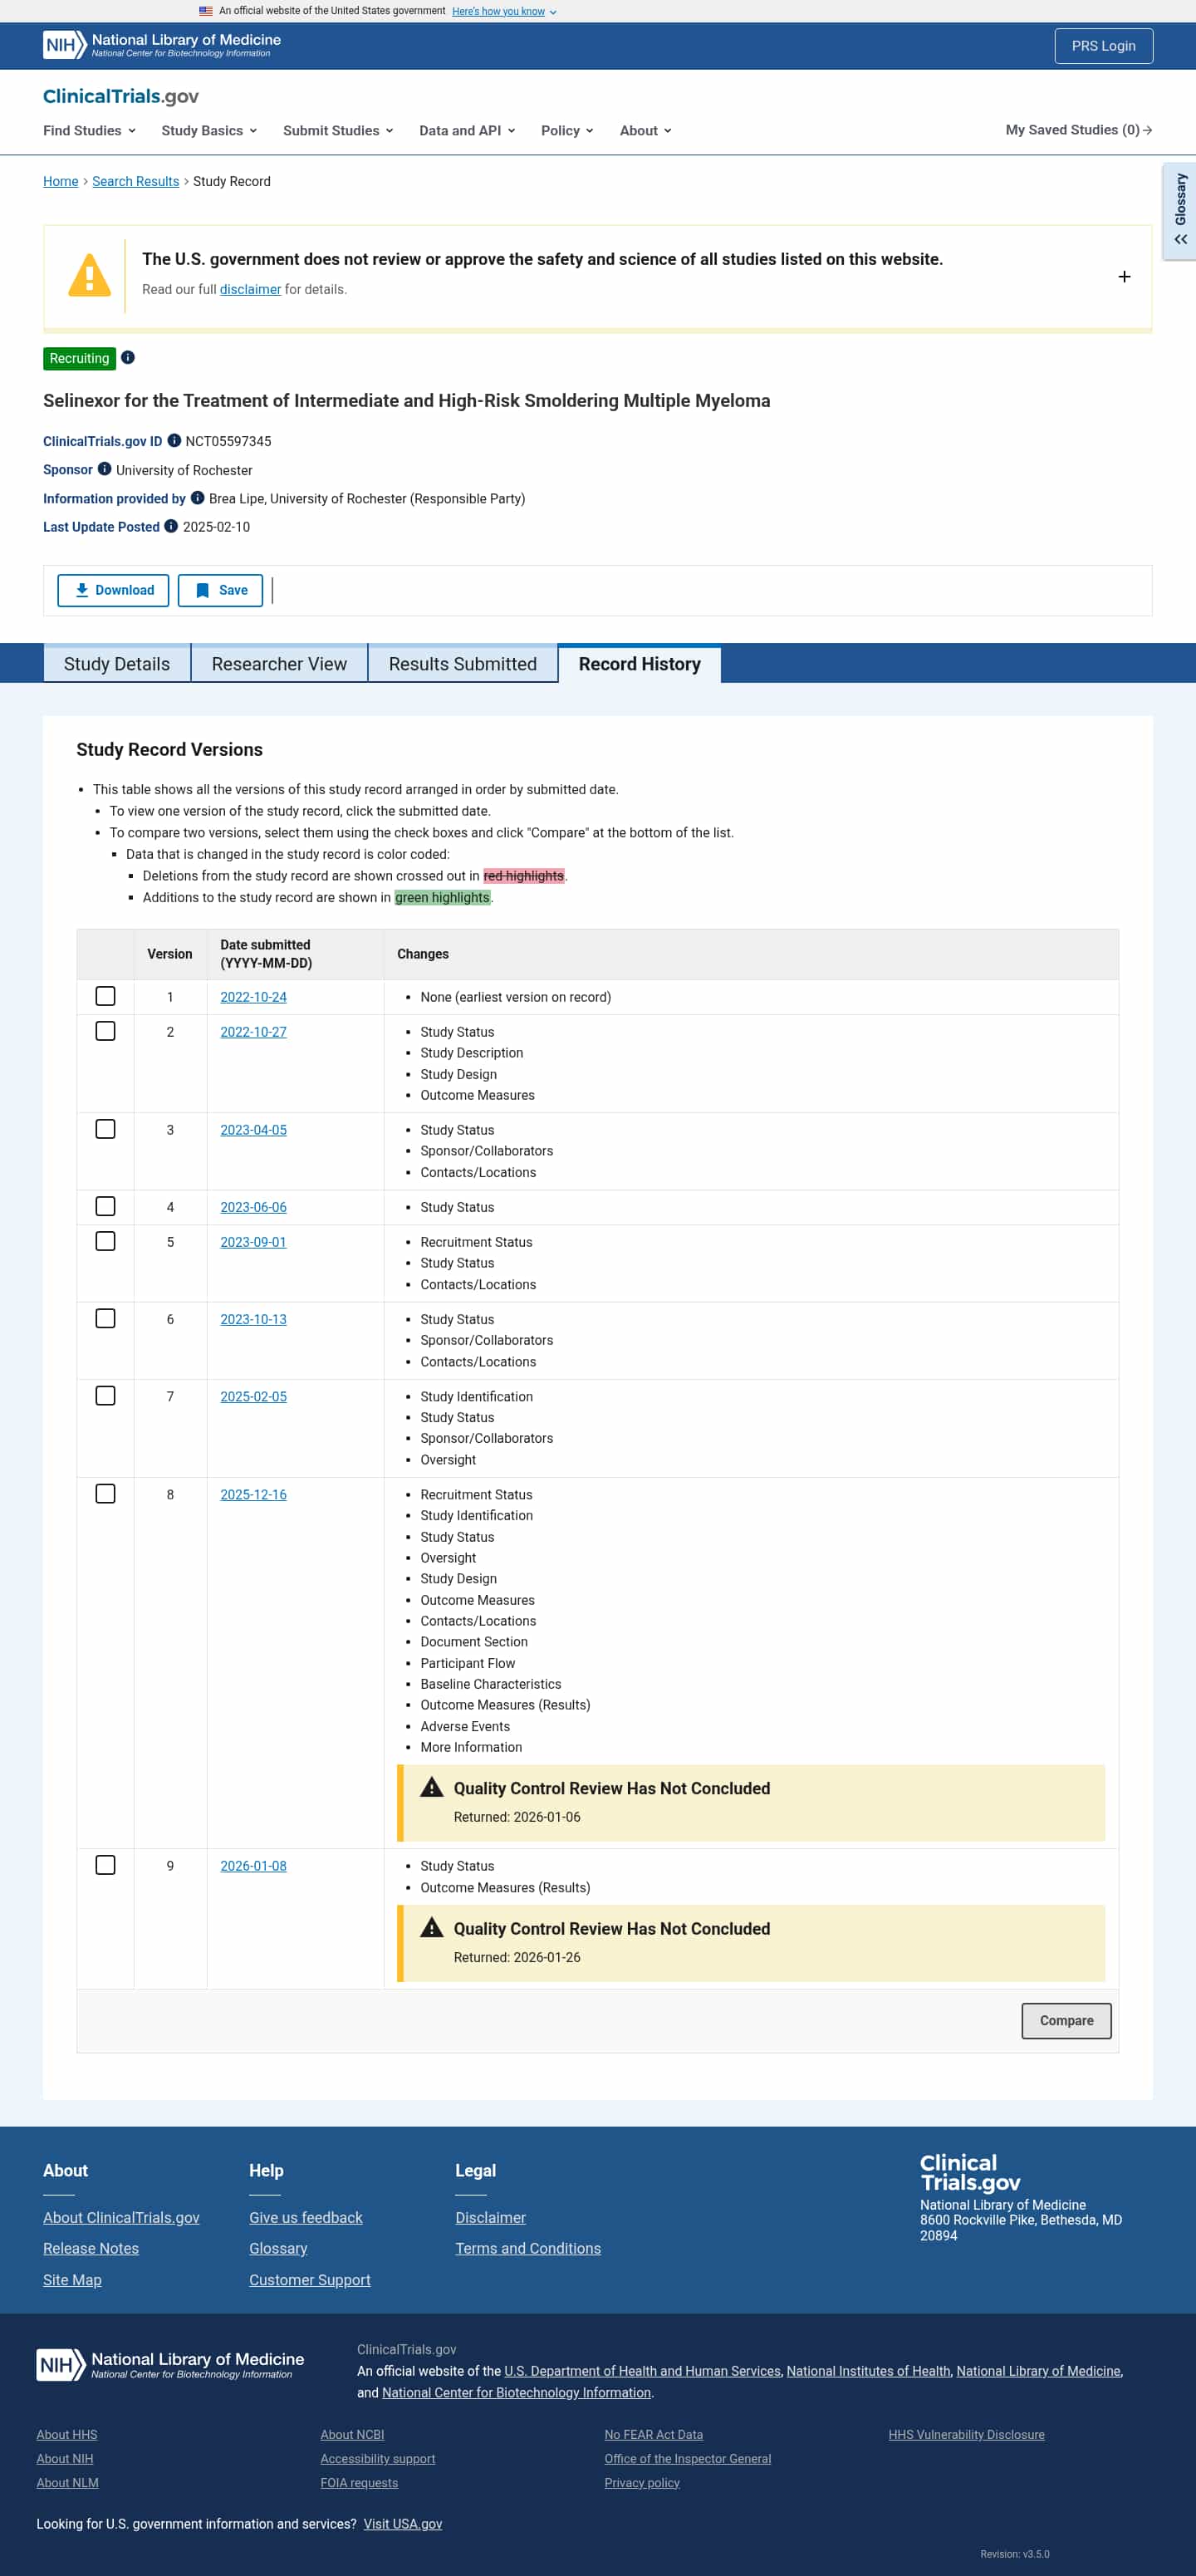This screenshot has width=1196, height=2576.
Task: Open the Glossary side panel
Action: [x=1180, y=211]
